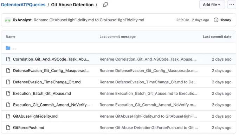
Task: Click '2 days ago' in the DefenseEvasion_TimeChange_Git.md row
Action: 222,82
